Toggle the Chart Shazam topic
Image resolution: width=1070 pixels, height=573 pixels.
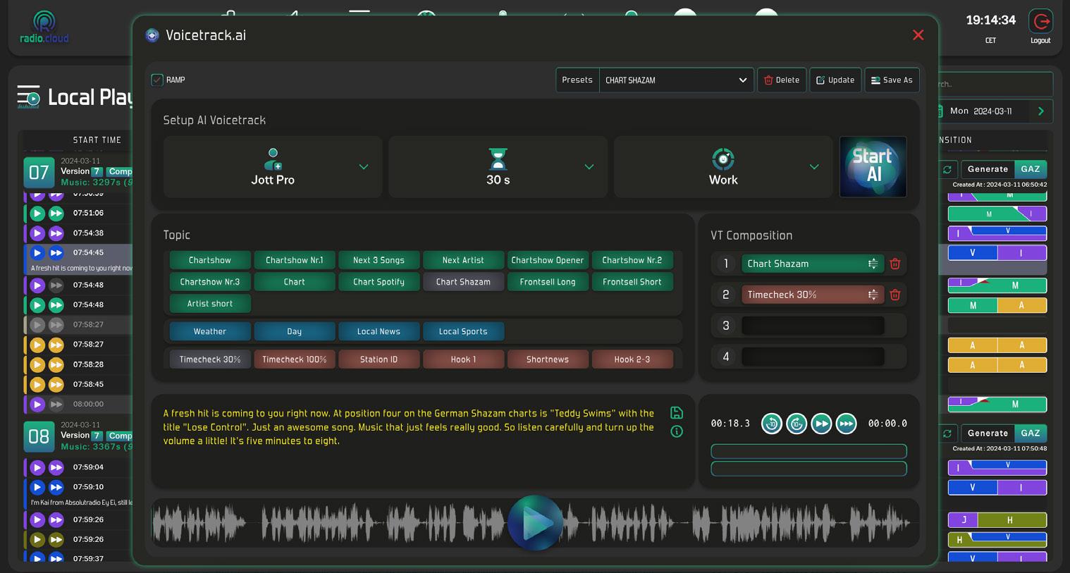click(x=463, y=282)
